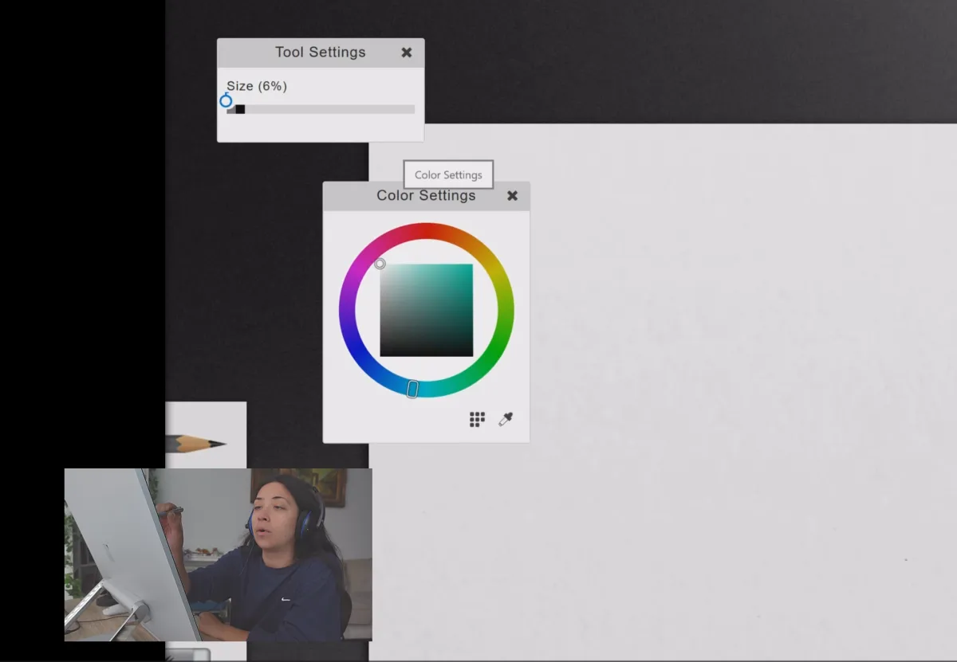Click the Color Settings panel title
957x662 pixels.
click(x=426, y=196)
